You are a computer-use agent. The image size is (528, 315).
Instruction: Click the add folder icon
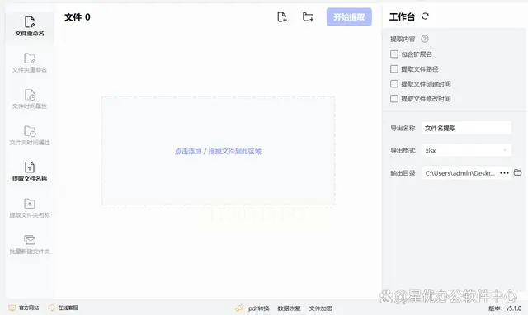tap(308, 16)
